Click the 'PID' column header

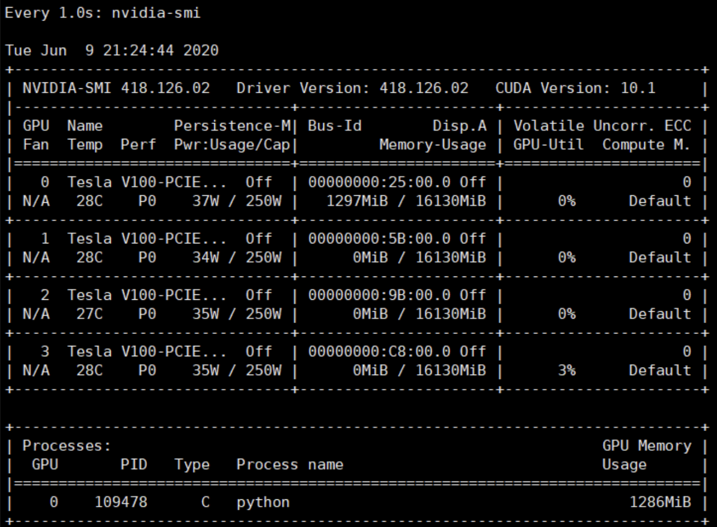pyautogui.click(x=134, y=465)
